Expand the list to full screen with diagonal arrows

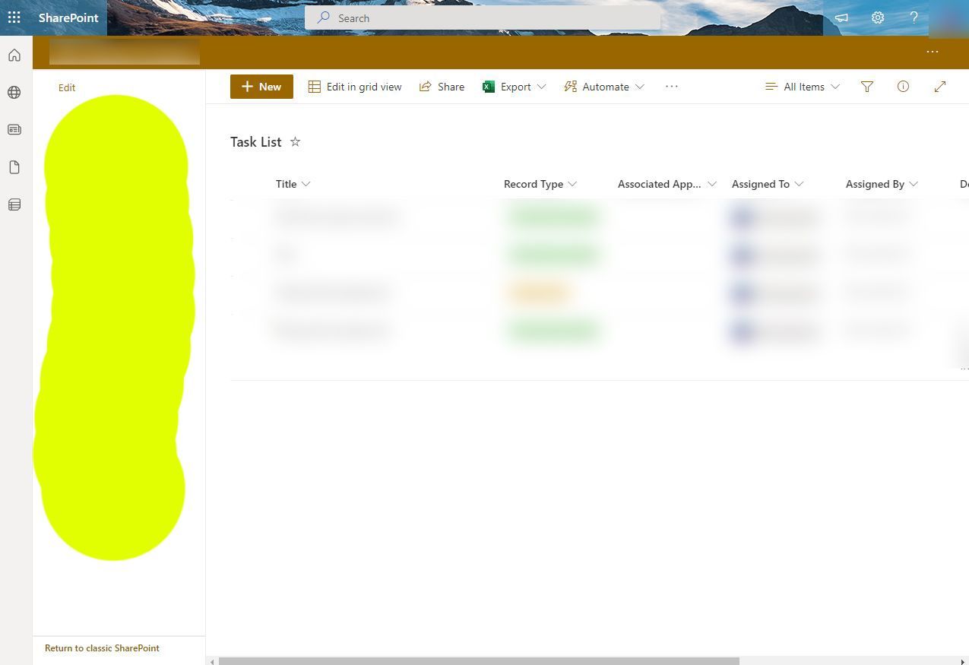pos(940,87)
